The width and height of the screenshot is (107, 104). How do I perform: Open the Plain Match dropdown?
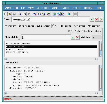coord(19,37)
